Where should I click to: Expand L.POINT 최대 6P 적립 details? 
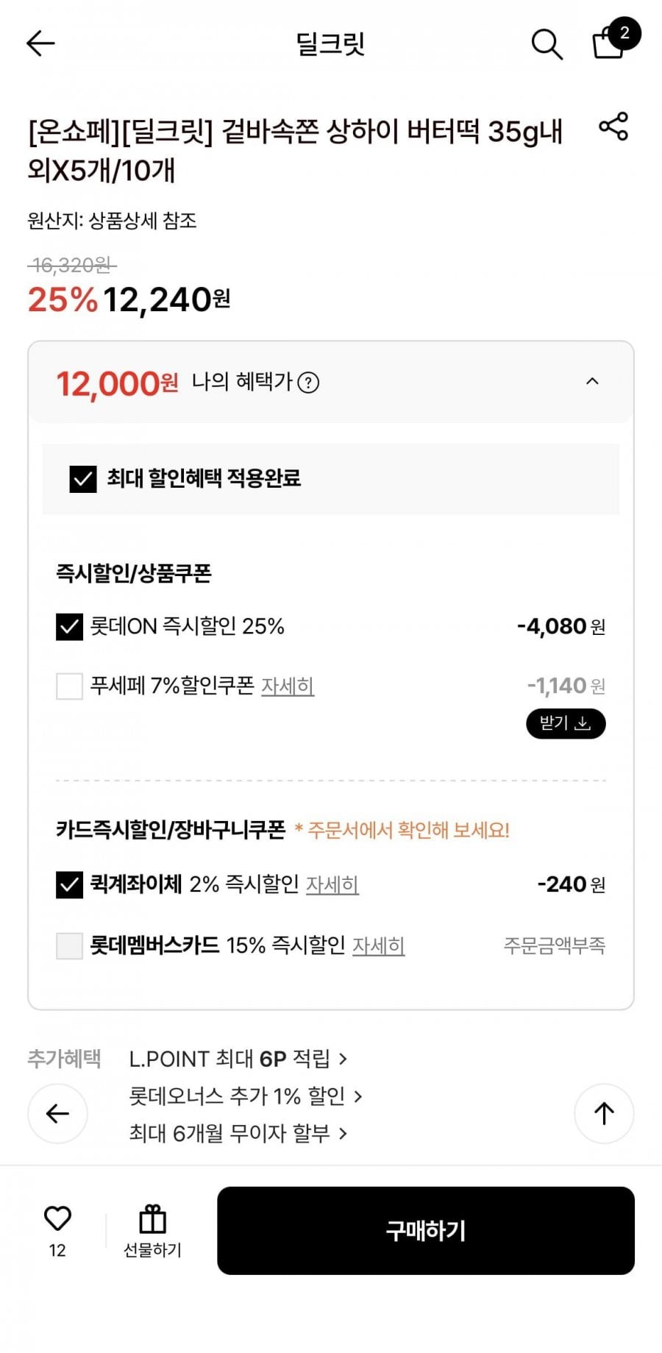[238, 1059]
